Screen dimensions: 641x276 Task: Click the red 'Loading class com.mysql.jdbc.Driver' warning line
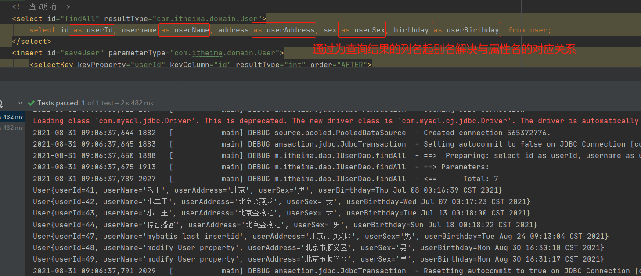(x=336, y=121)
